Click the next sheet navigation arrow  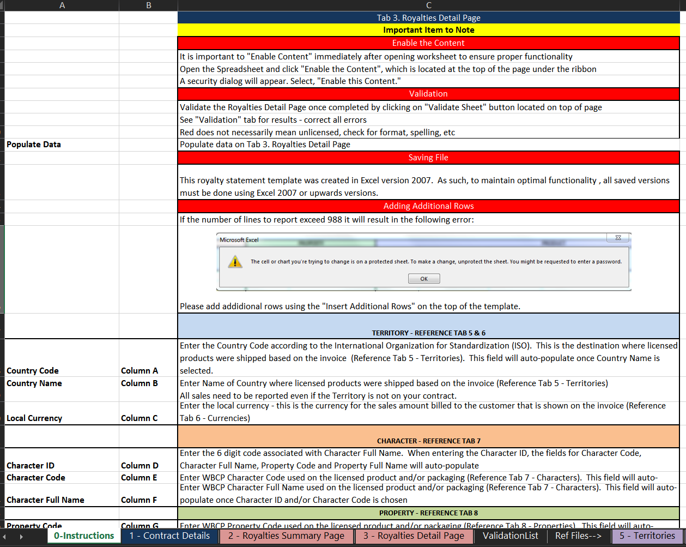click(21, 536)
